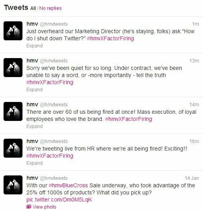The width and height of the screenshot is (203, 211).
Task: Open the 14 Jan timestamp permalink
Action: [192, 178]
